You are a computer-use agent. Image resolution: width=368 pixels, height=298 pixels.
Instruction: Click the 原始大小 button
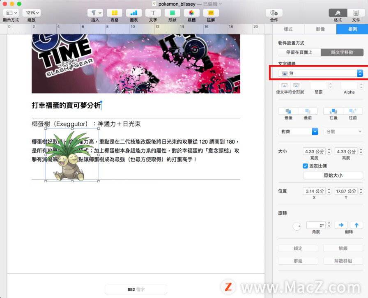(333, 175)
